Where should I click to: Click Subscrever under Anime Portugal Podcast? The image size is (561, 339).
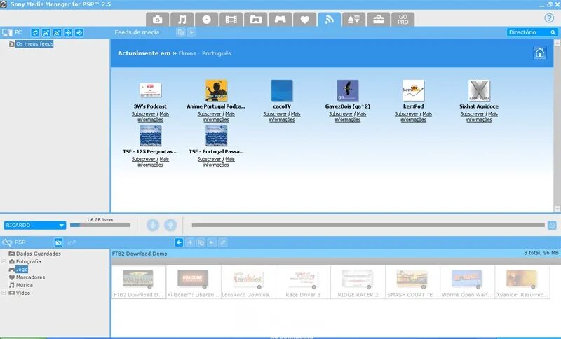[209, 114]
